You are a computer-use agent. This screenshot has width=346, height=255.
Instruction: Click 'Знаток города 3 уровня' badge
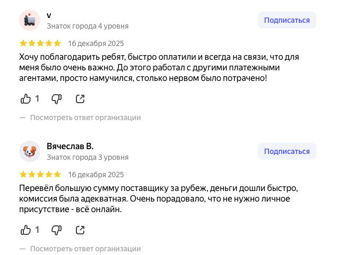88,157
